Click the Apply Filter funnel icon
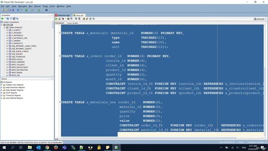Screen dimensions: 268x151 [x=11, y=18]
